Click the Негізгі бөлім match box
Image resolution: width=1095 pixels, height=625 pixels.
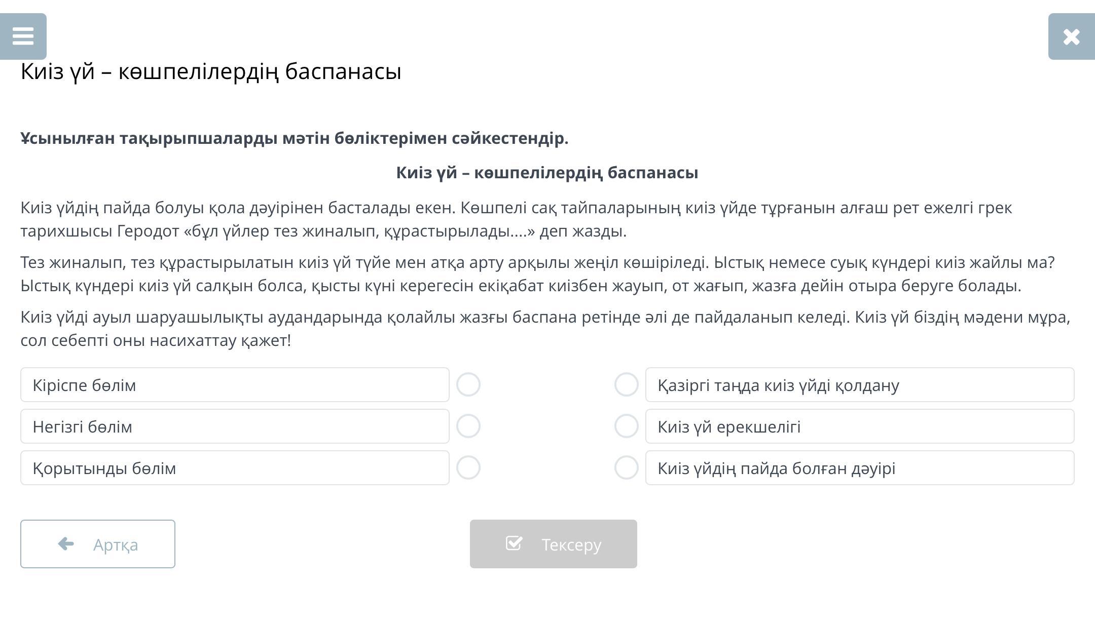[x=235, y=426]
